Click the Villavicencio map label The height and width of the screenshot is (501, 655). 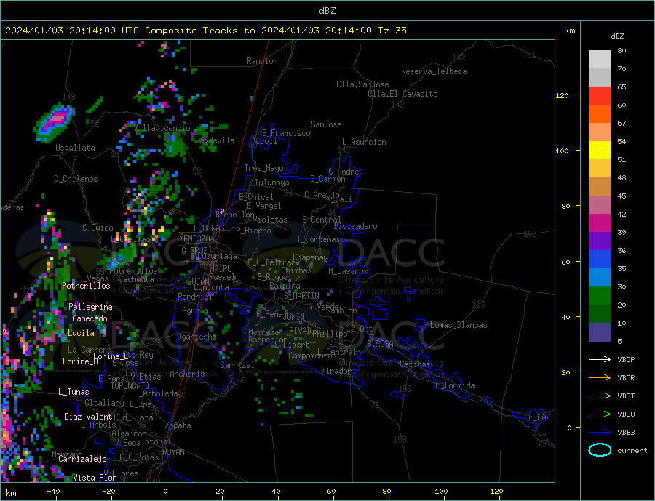click(162, 128)
